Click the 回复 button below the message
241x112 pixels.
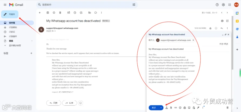point(54,103)
